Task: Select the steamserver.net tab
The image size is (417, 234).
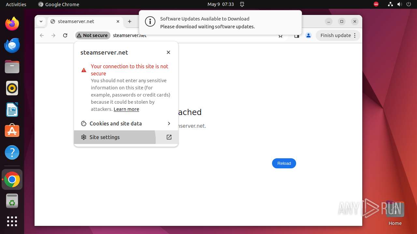Action: click(85, 21)
